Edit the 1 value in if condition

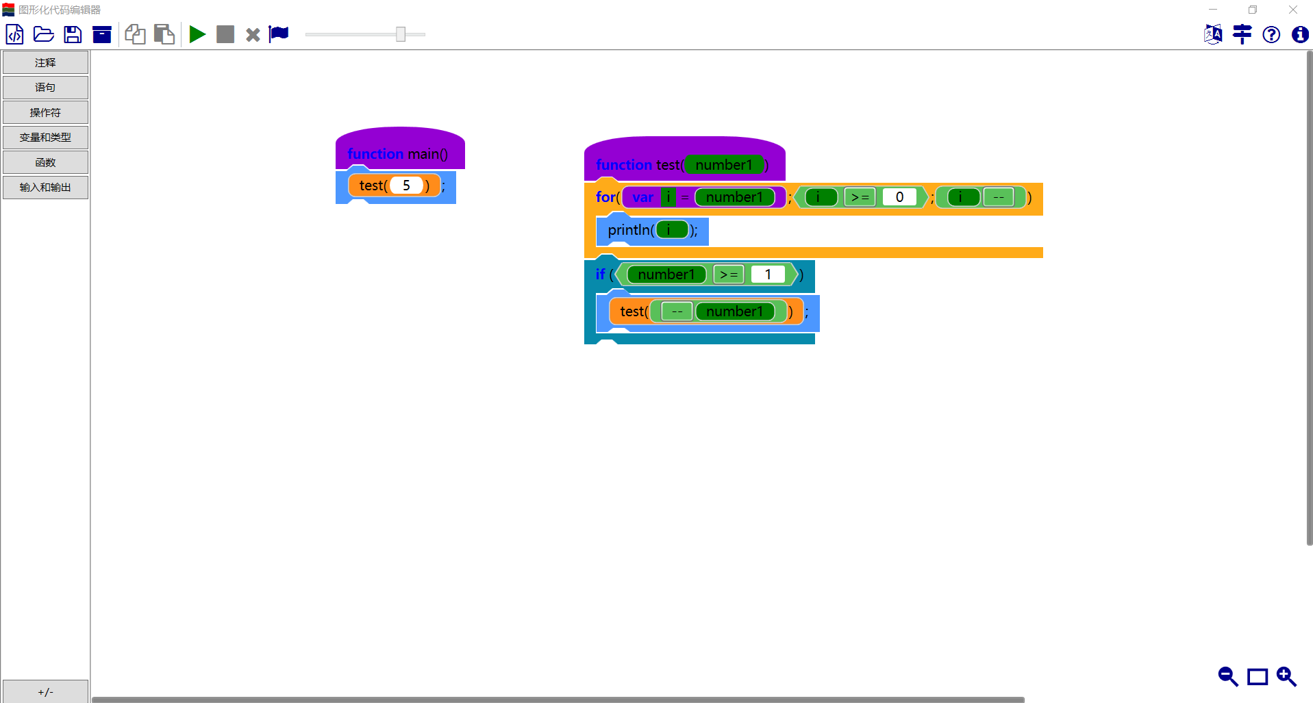768,274
